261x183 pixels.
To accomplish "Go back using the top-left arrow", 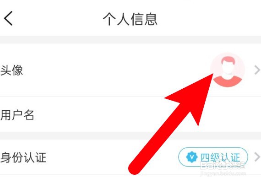I will [8, 18].
